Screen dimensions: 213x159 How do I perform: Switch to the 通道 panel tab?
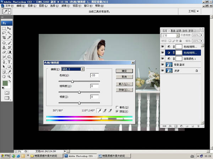point(173,31)
